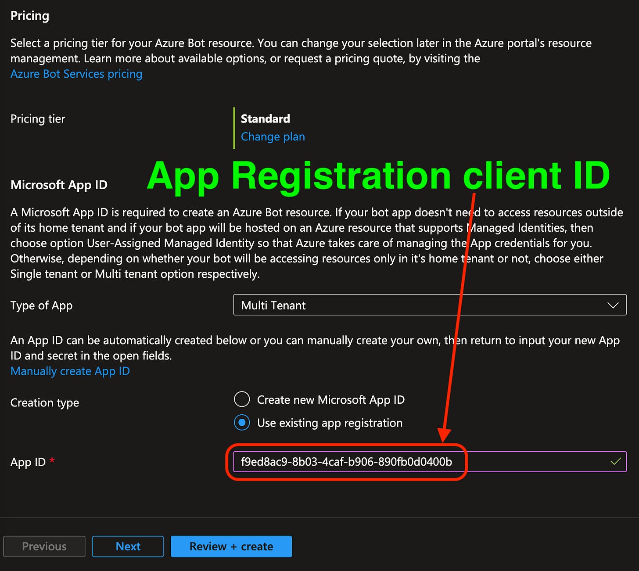Select Use existing app registration radio

point(242,423)
